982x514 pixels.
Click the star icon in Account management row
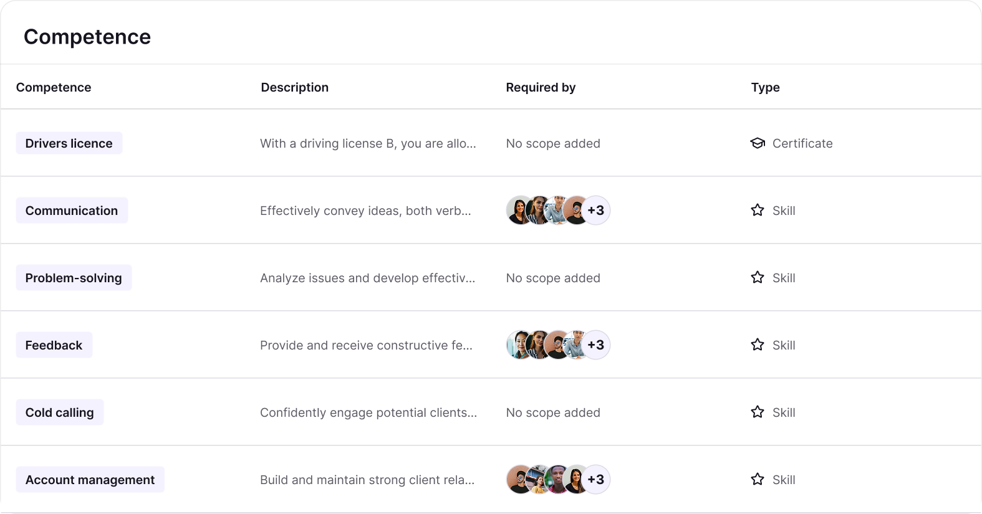(x=758, y=479)
